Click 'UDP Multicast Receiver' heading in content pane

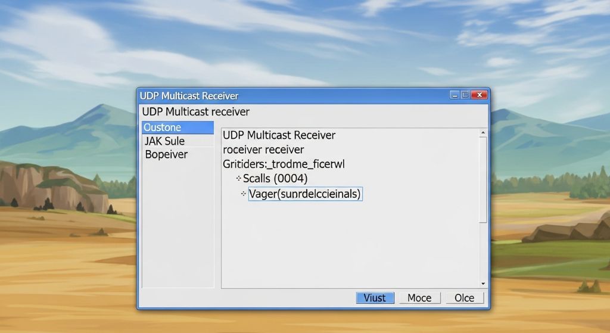[x=279, y=135]
